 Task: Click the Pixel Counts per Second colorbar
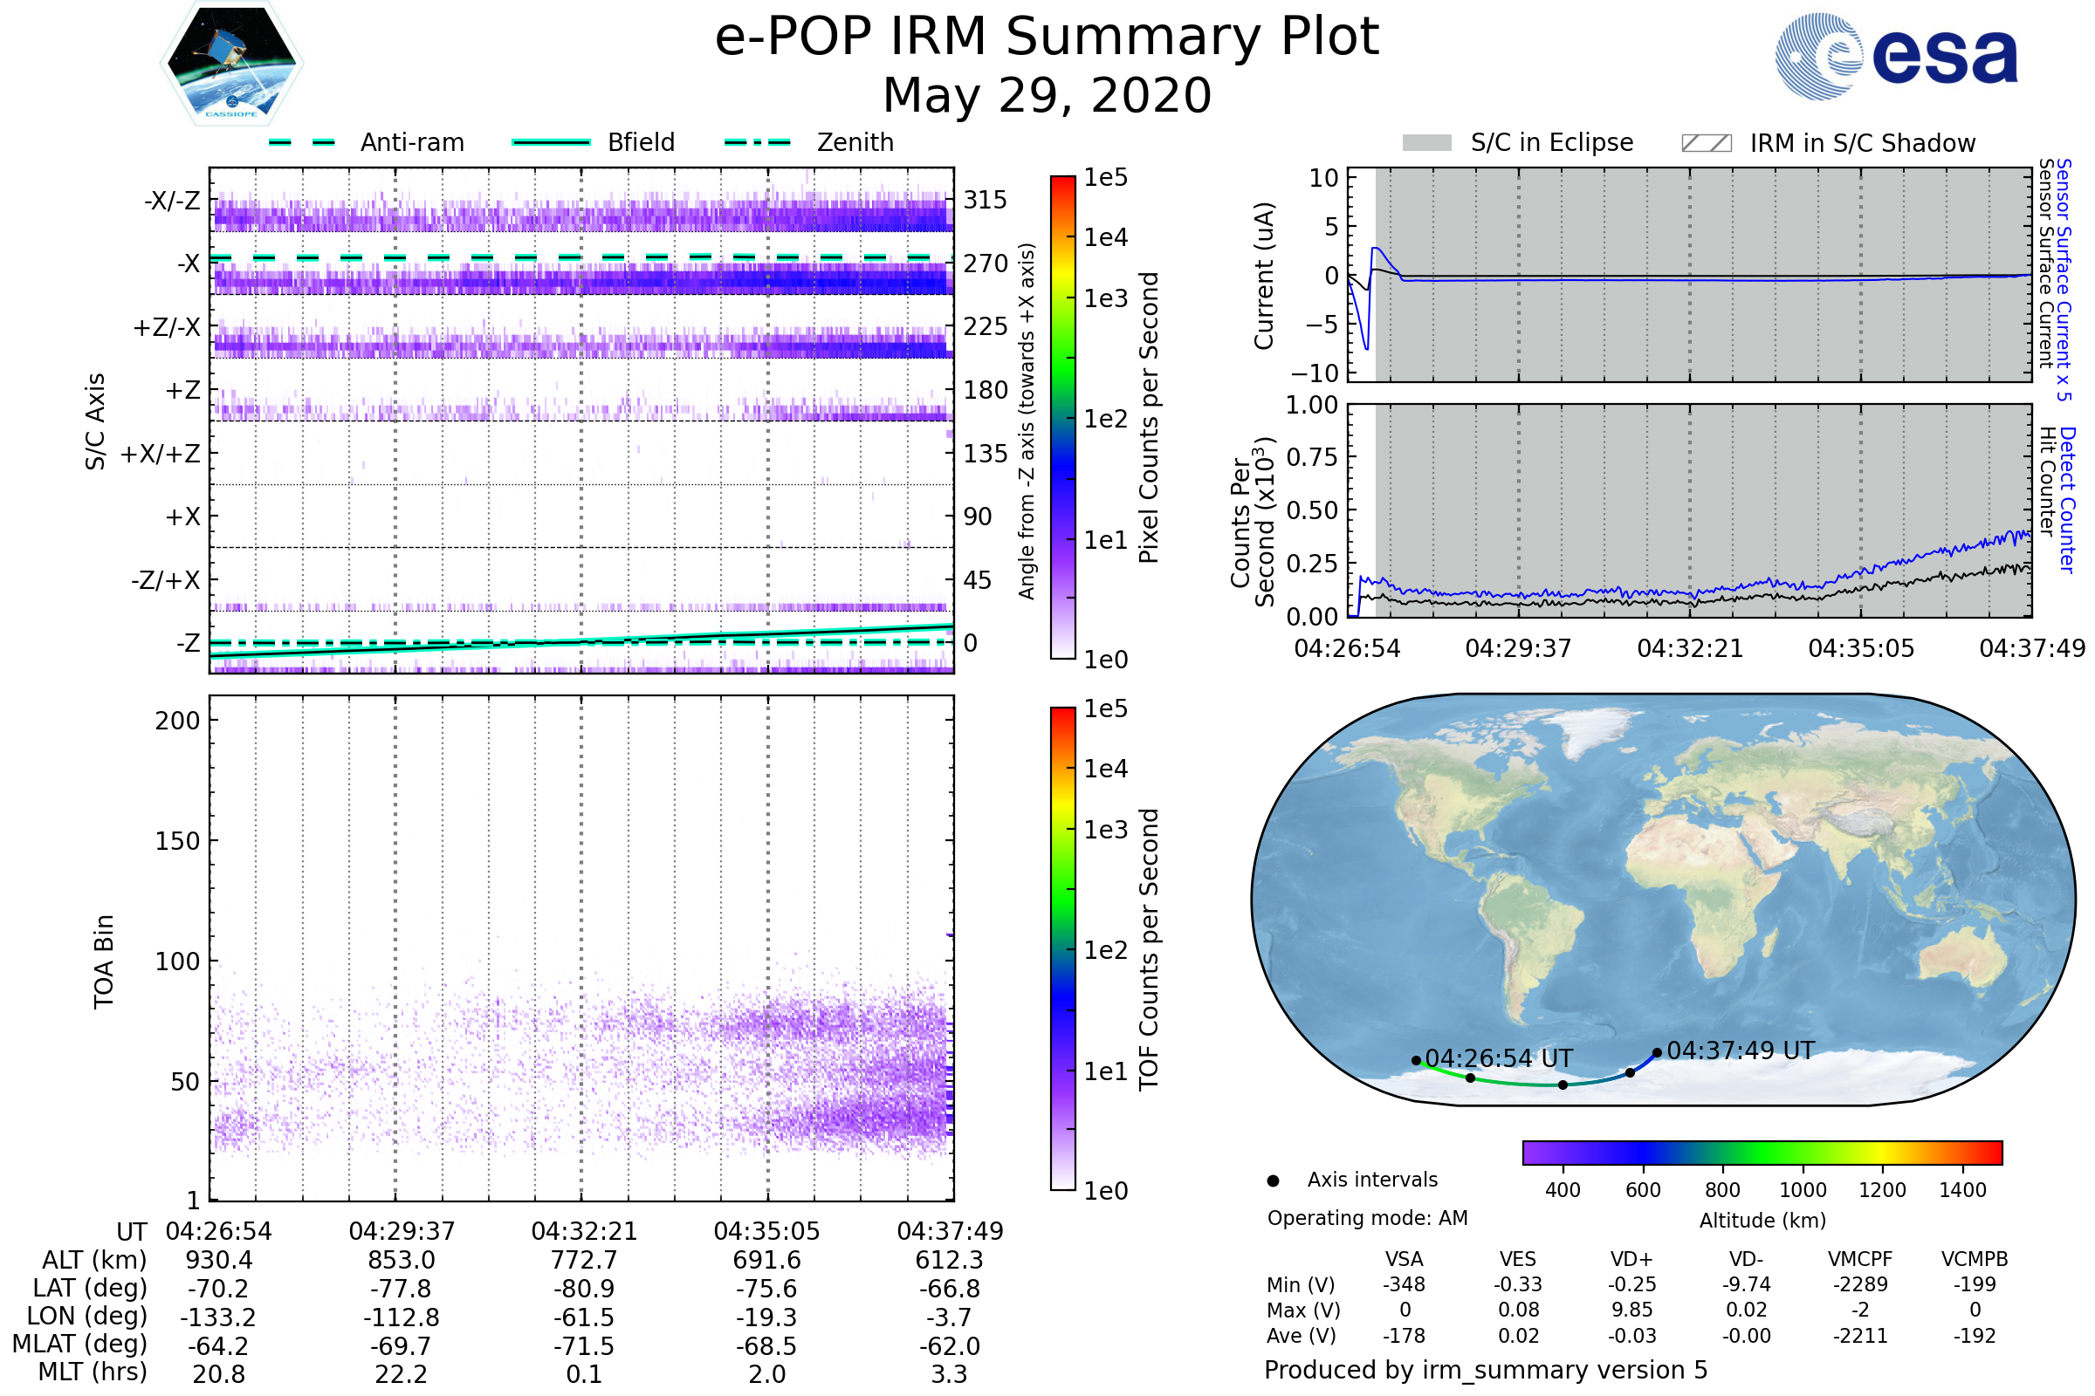(1062, 417)
